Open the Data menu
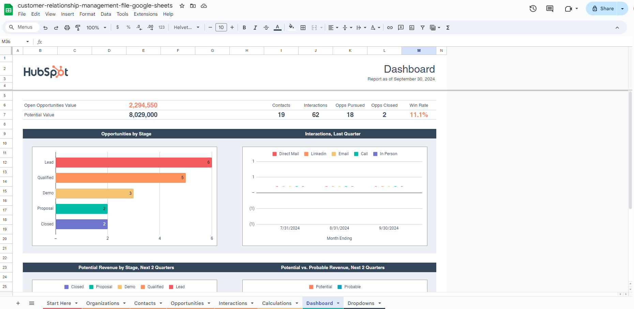The image size is (634, 309). (106, 14)
